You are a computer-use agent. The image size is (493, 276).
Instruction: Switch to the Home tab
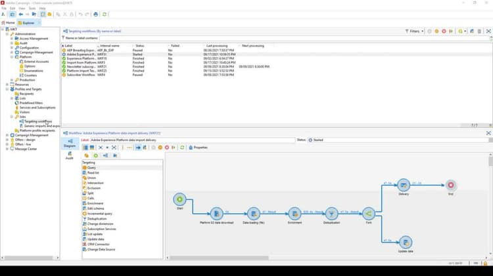tap(8, 23)
